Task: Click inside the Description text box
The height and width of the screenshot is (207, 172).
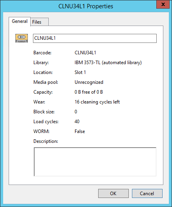Action: click(x=95, y=162)
